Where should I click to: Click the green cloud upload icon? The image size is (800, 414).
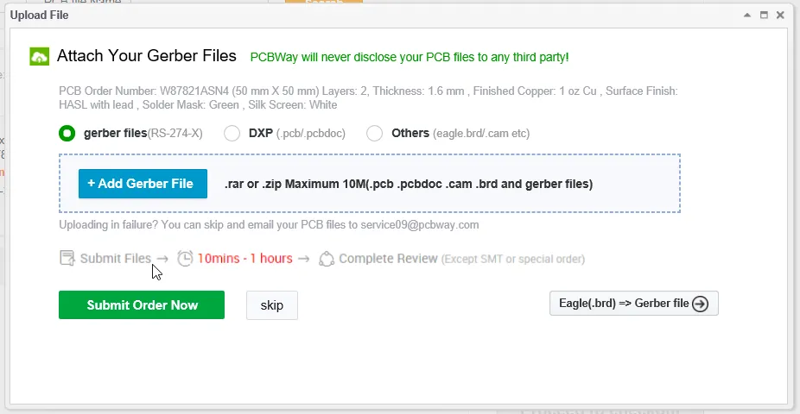[40, 57]
